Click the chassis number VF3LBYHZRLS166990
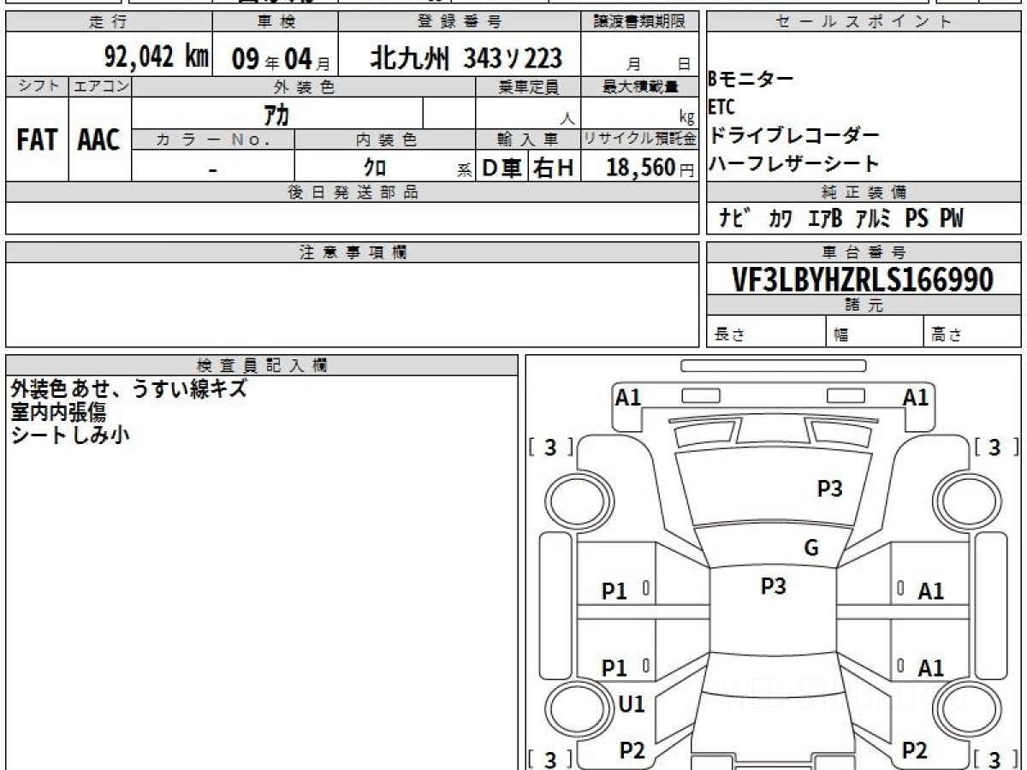The width and height of the screenshot is (1027, 770). coord(863,279)
